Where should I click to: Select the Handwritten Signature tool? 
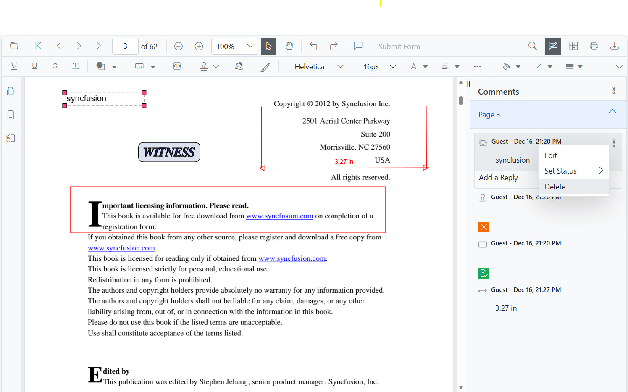239,66
